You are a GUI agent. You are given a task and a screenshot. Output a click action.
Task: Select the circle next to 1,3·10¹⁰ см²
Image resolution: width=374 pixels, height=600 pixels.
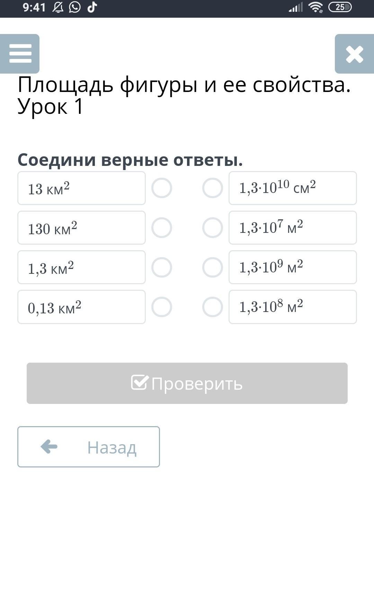tap(212, 188)
